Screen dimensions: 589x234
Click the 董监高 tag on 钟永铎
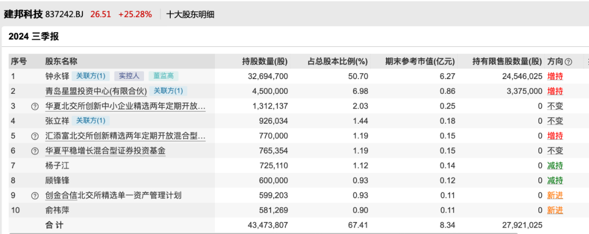pyautogui.click(x=164, y=76)
